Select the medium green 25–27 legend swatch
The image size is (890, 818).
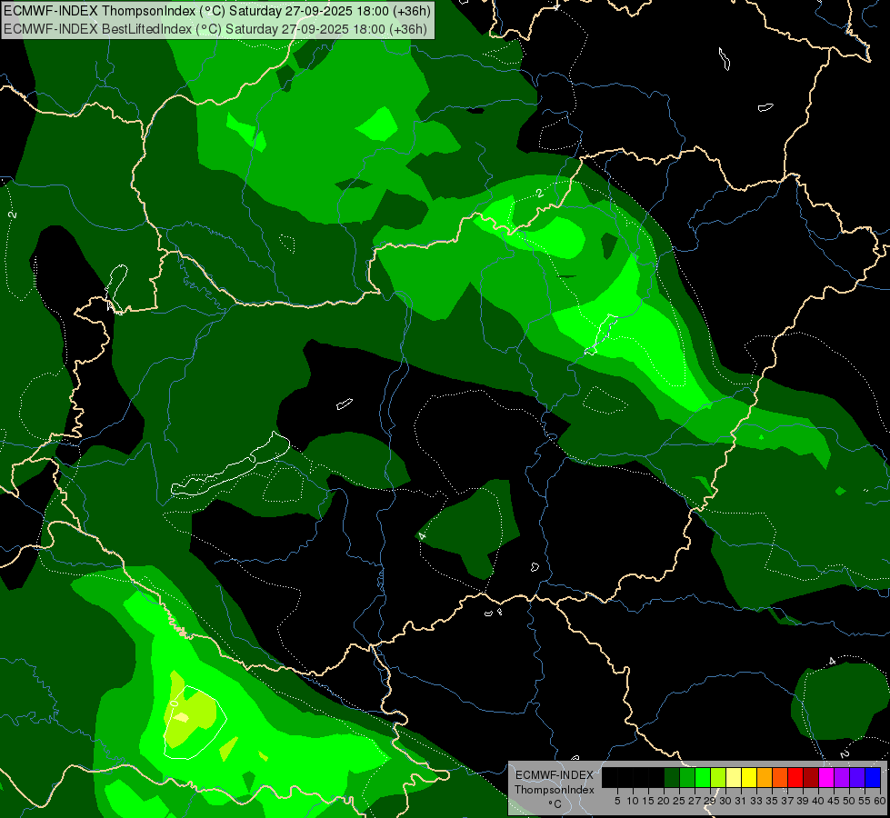tap(688, 777)
